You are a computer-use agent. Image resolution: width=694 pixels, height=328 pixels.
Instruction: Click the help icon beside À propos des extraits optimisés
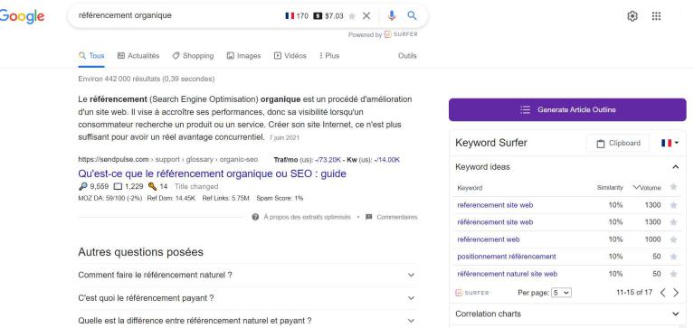click(x=255, y=217)
